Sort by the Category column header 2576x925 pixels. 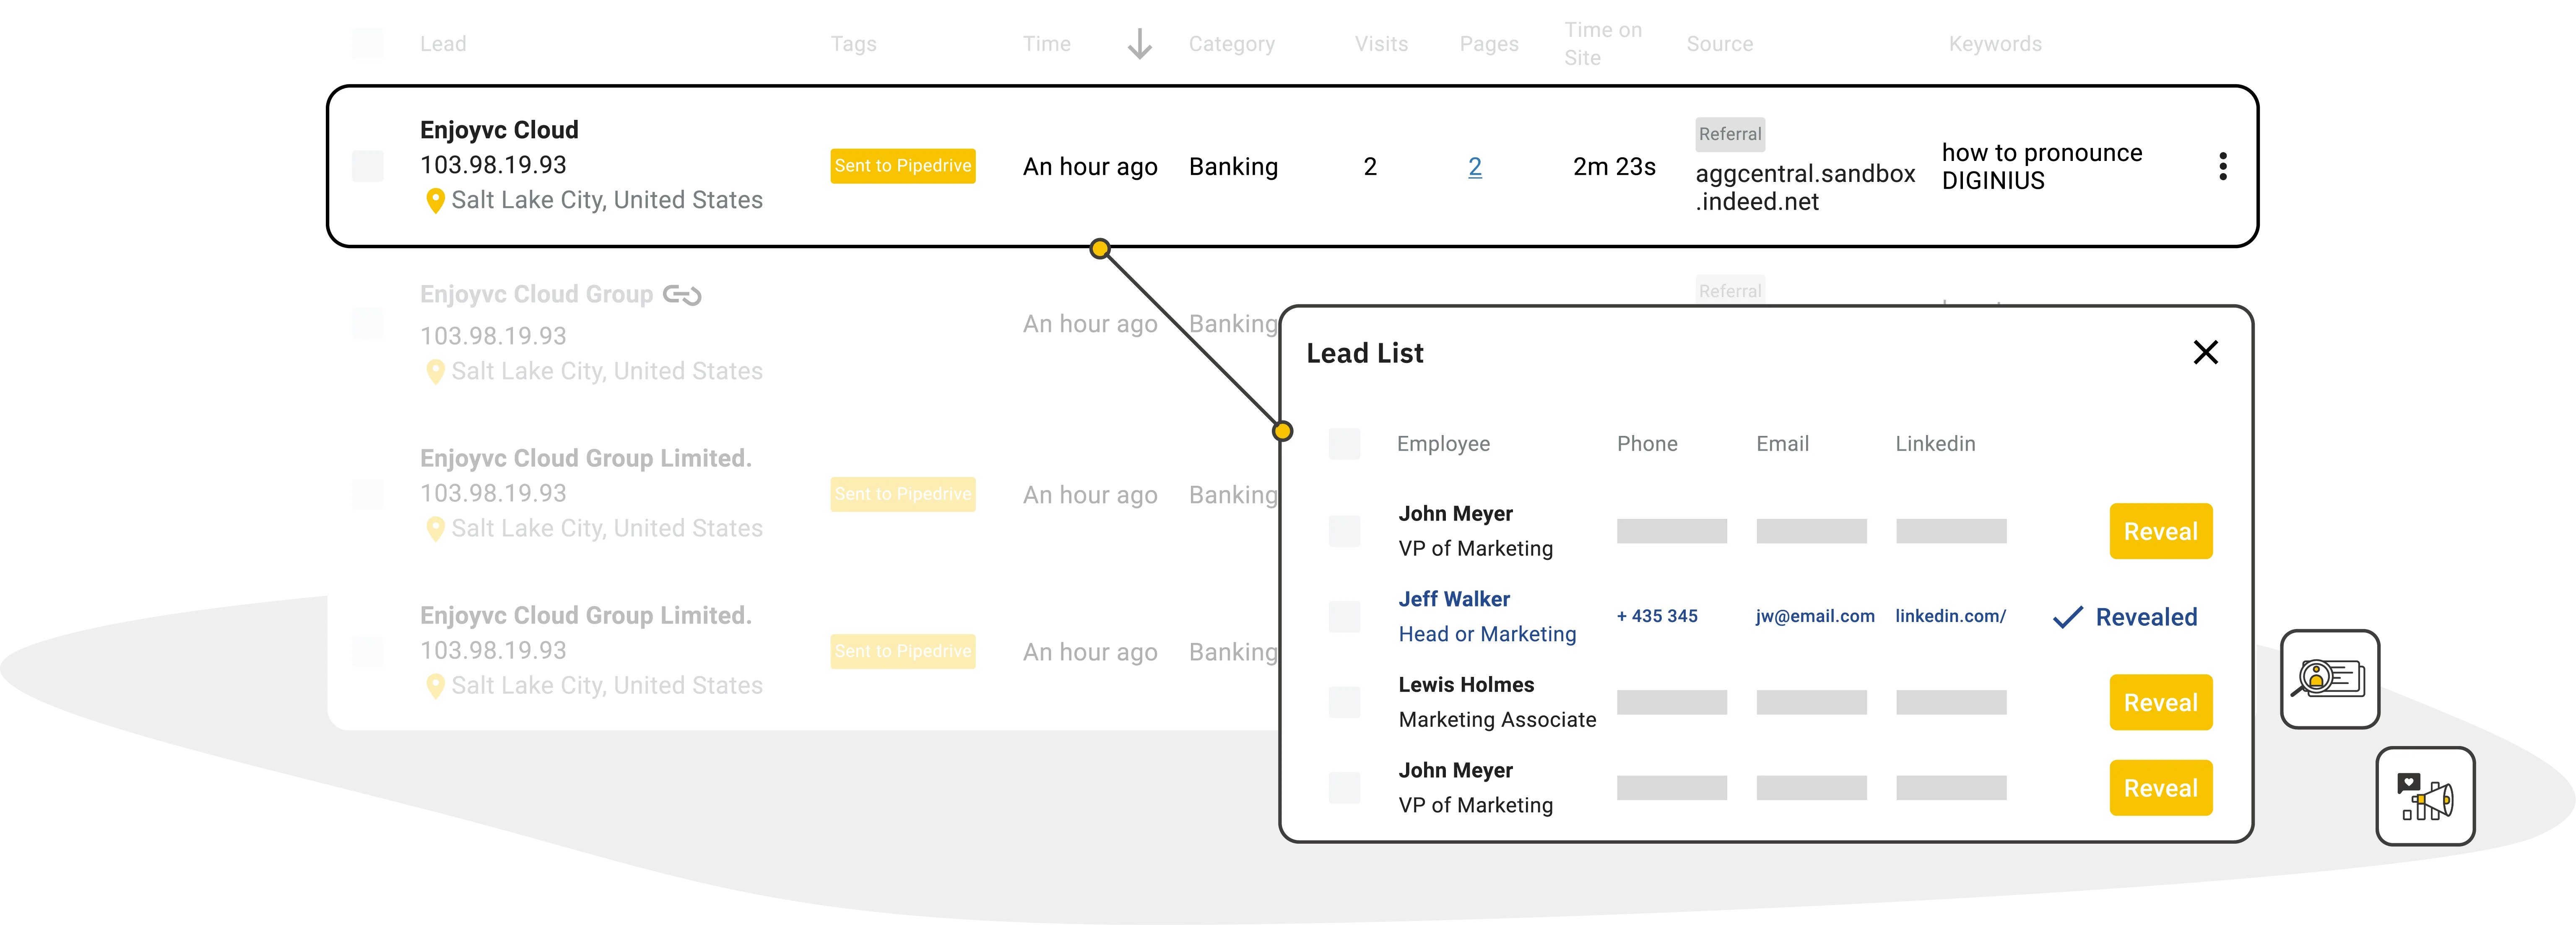(1231, 44)
